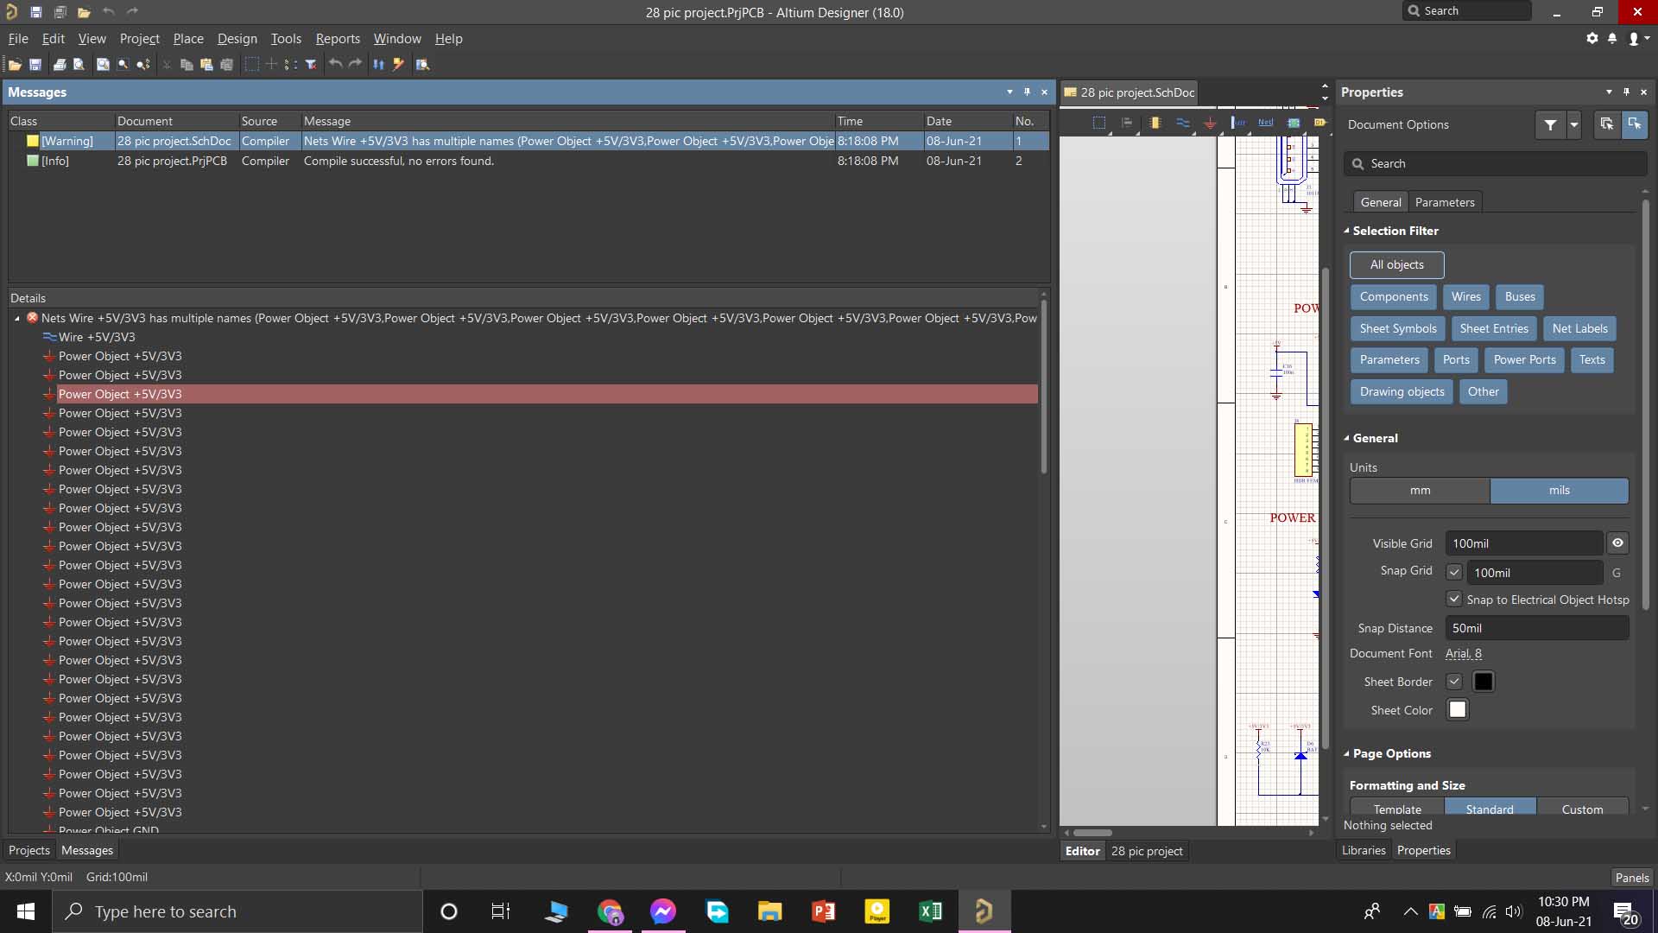
Task: Select the GND power port tool icon
Action: (1210, 123)
